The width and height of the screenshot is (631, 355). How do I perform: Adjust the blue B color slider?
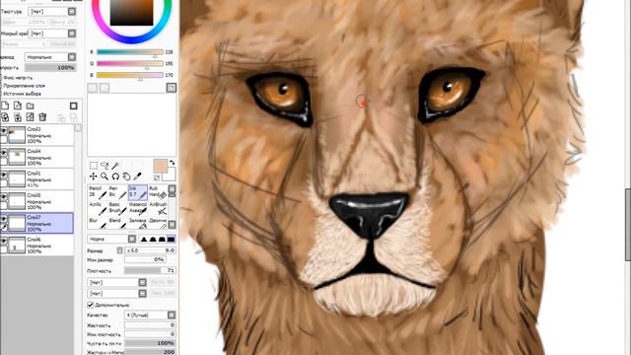pyautogui.click(x=129, y=75)
